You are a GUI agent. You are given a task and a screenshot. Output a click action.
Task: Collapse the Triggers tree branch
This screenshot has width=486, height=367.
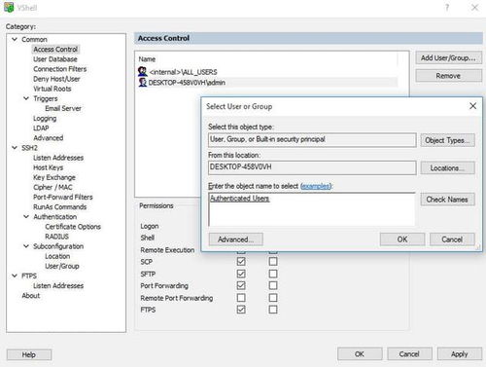pos(26,98)
